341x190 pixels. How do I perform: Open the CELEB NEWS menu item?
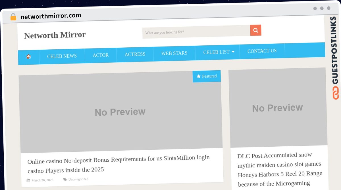pyautogui.click(x=62, y=56)
